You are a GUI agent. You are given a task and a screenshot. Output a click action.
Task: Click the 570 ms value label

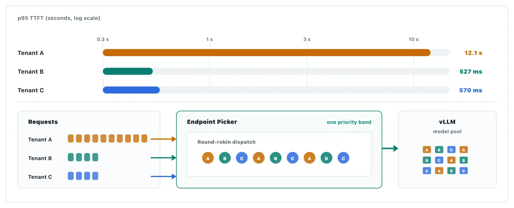[471, 90]
